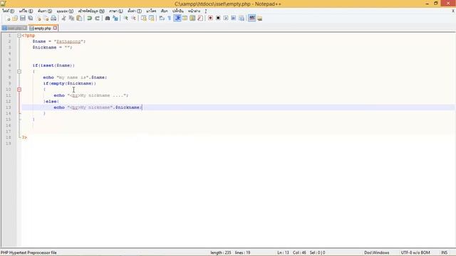456x256 pixels.
Task: Close document using X beside menu bar
Action: click(x=453, y=11)
